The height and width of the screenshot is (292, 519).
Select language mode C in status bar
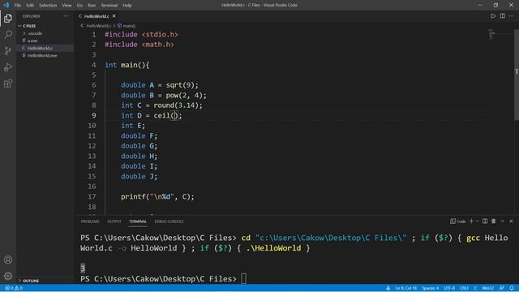475,288
